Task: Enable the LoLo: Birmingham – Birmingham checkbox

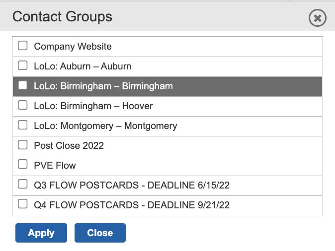Action: click(x=23, y=85)
